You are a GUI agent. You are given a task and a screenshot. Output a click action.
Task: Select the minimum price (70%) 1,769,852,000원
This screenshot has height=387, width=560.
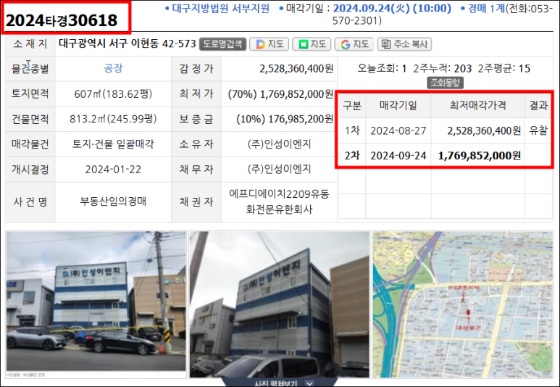point(280,94)
